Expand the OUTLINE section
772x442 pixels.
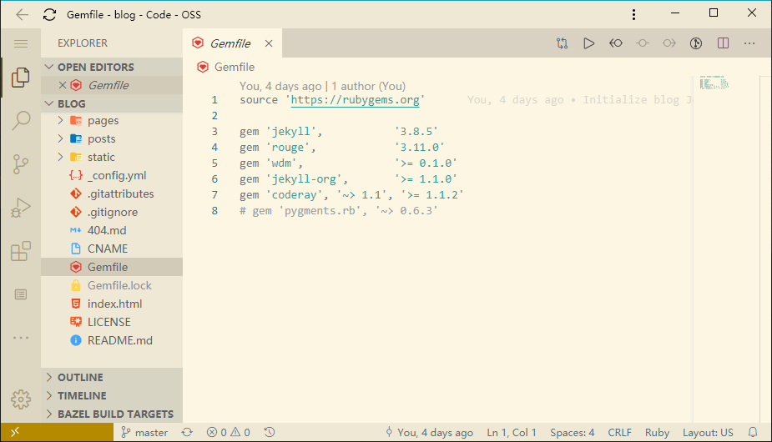(x=80, y=377)
